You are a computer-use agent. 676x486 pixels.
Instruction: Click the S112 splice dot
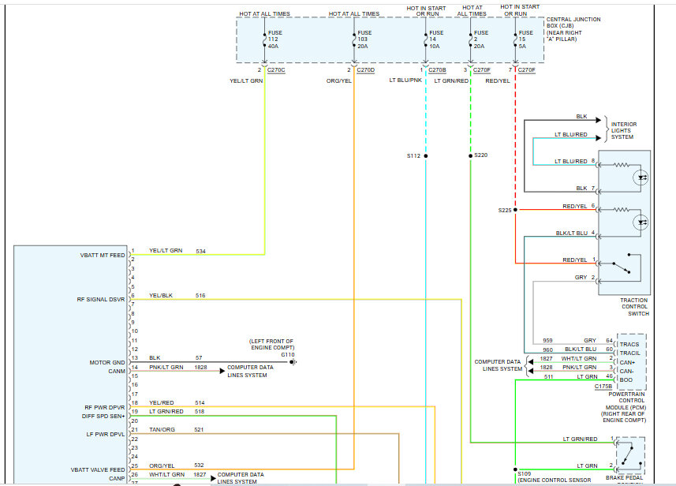[x=425, y=155]
